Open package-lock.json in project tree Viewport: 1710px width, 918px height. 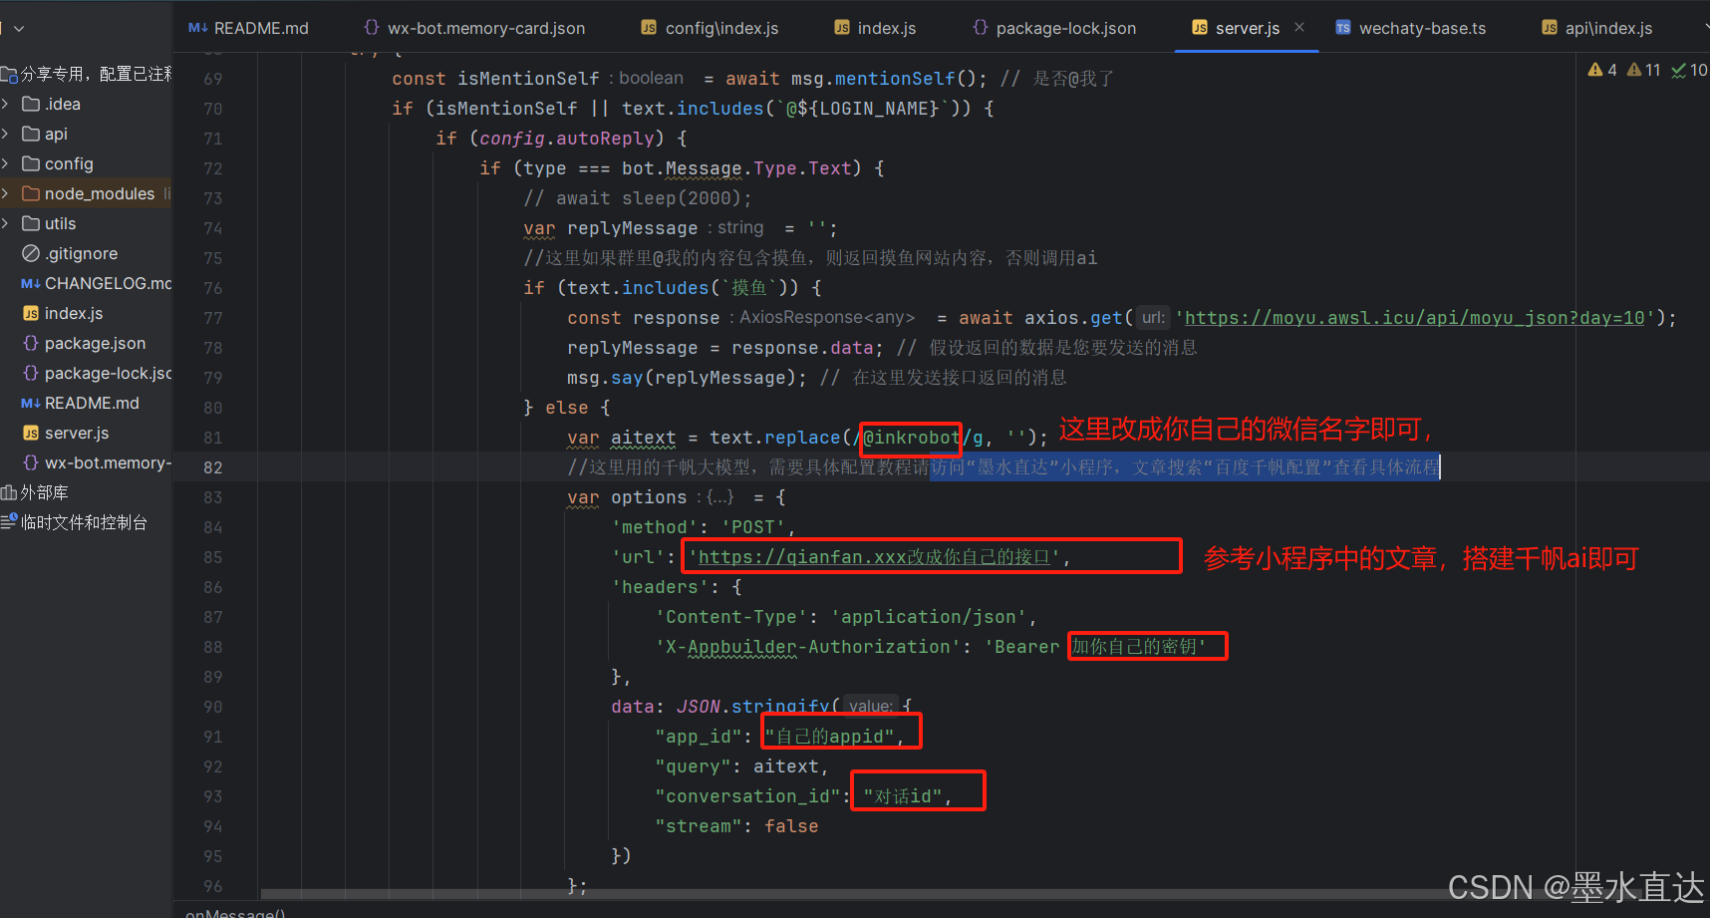(x=108, y=373)
